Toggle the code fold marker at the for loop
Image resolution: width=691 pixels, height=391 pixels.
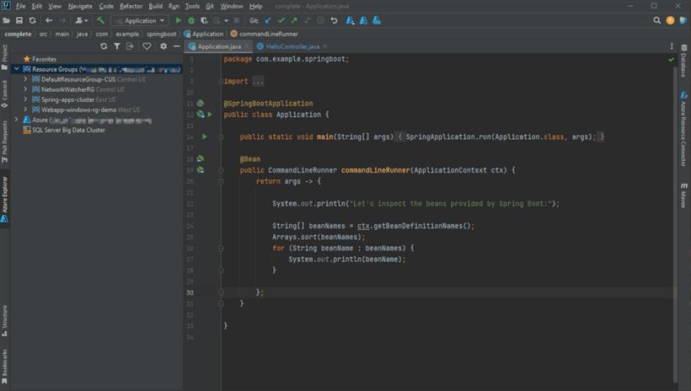tap(221, 249)
